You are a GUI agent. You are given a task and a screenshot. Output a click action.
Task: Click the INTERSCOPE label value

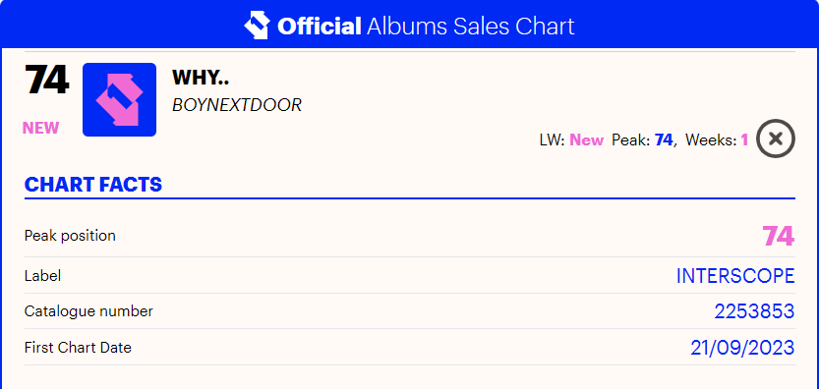point(735,276)
